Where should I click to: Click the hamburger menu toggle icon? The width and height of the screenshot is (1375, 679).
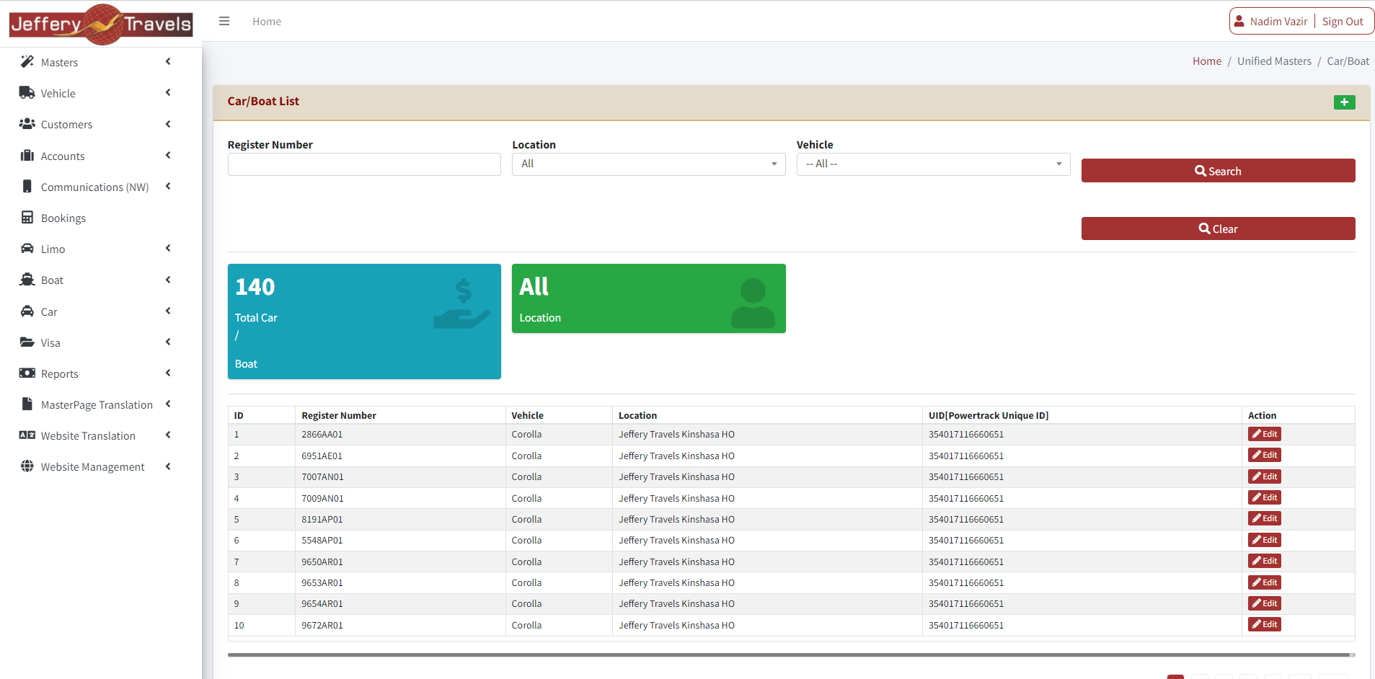coord(224,22)
